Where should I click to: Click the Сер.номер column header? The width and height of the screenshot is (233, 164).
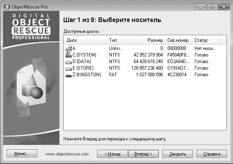(x=178, y=40)
